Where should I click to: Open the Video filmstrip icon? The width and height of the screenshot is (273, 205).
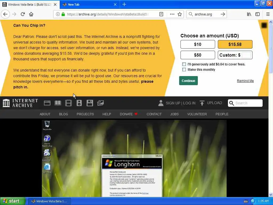(69, 103)
